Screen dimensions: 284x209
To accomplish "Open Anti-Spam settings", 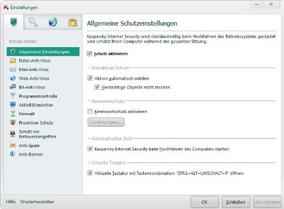I will click(x=29, y=145).
